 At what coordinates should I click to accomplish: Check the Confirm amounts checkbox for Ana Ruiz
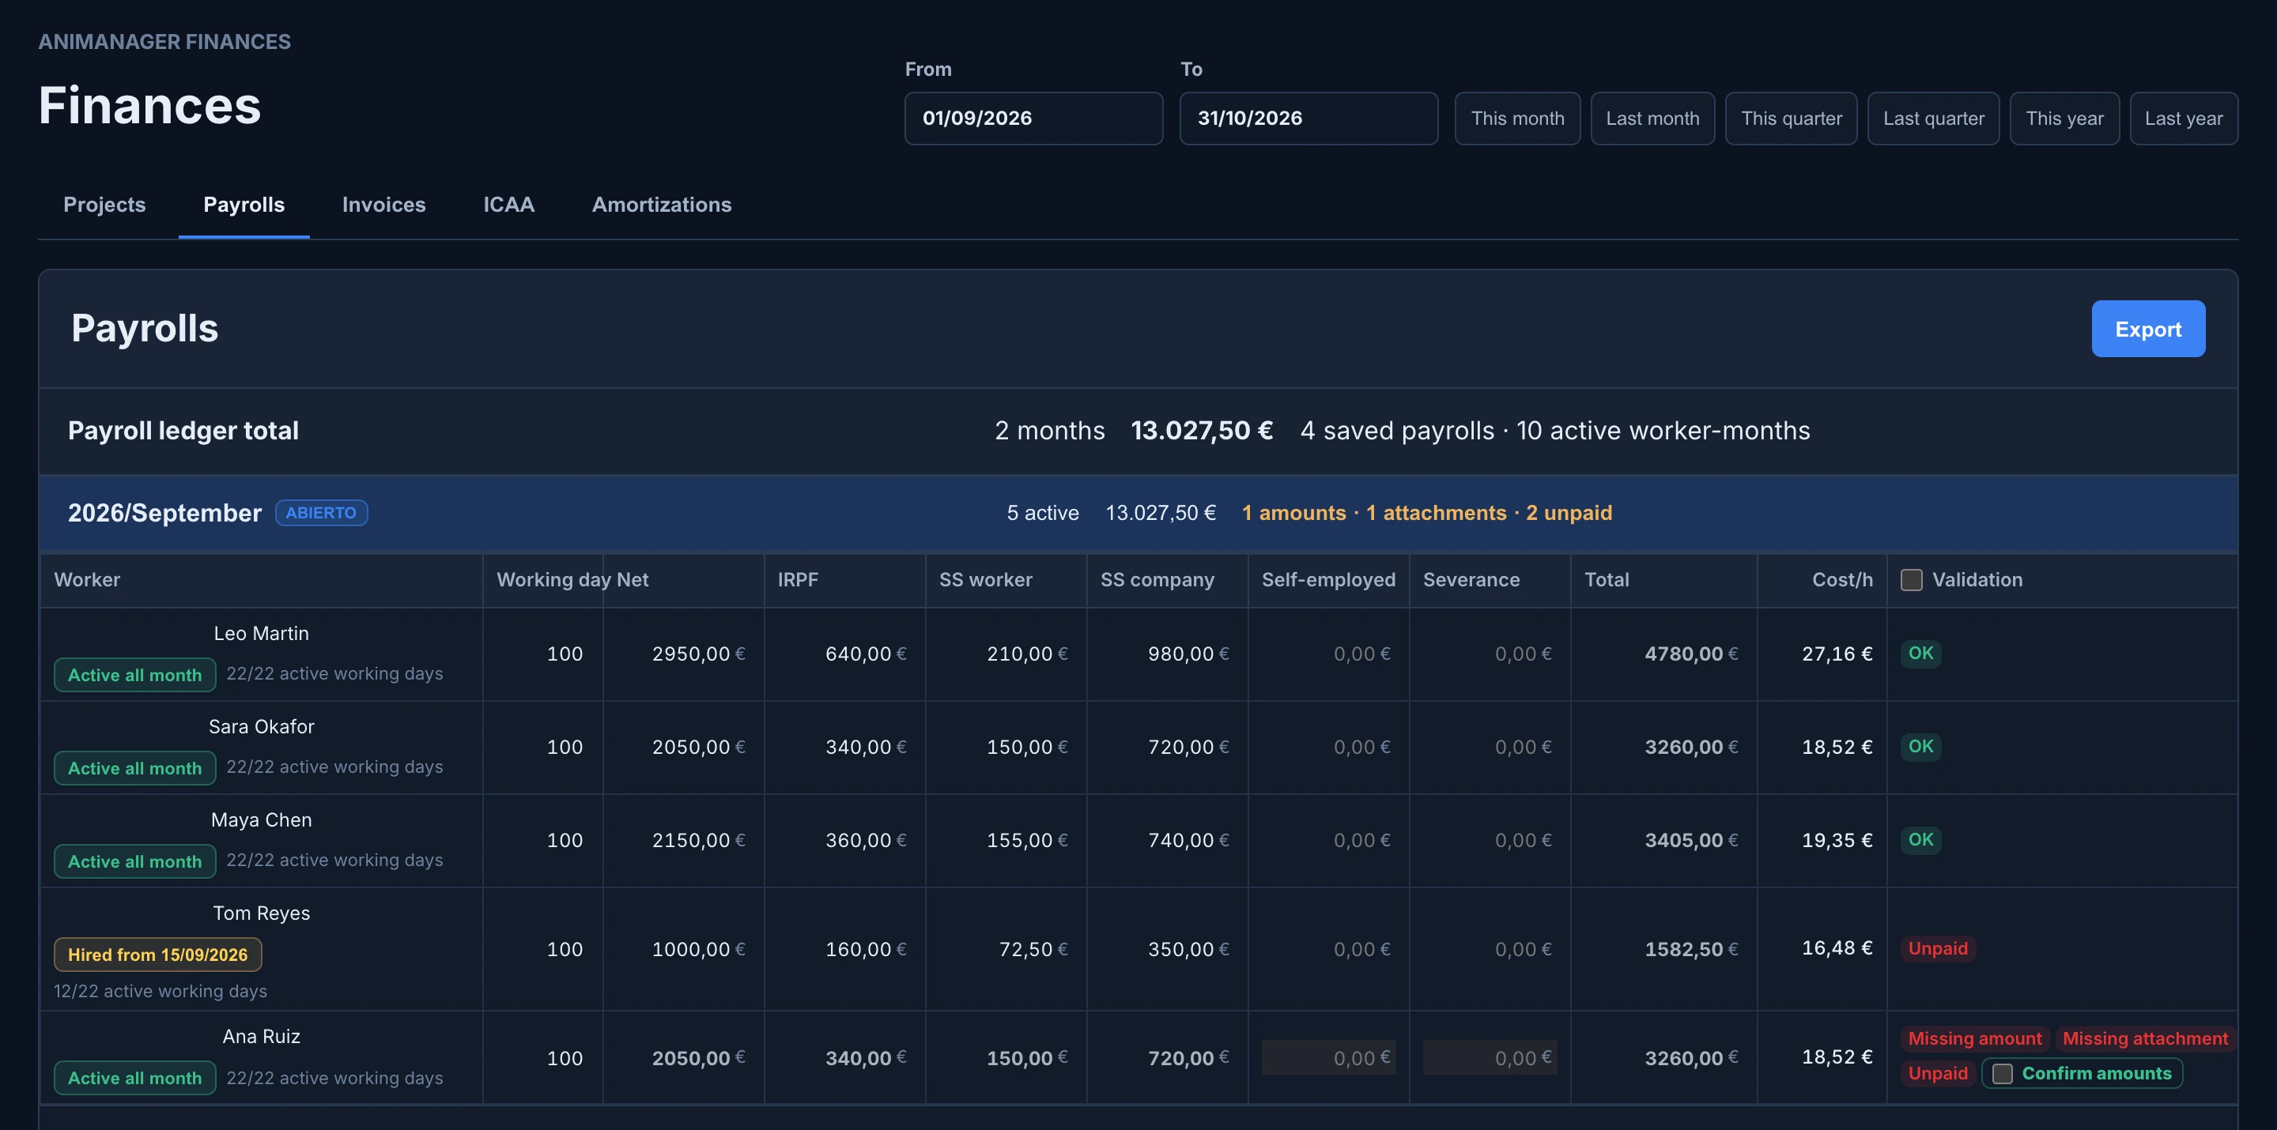tap(2002, 1073)
